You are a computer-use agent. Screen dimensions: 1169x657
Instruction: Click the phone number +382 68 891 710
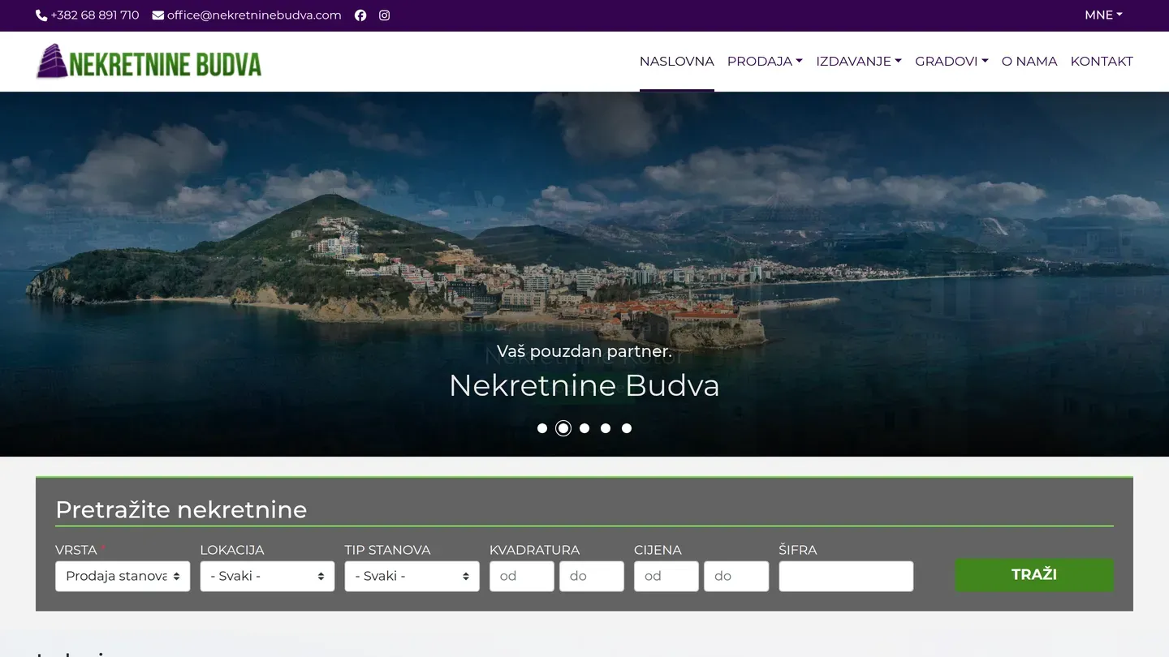point(88,15)
